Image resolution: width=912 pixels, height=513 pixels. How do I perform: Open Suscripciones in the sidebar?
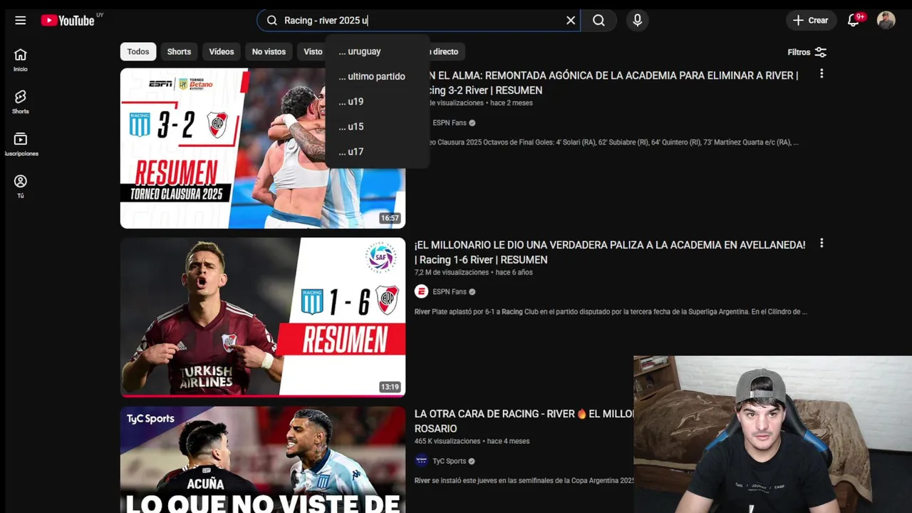21,144
